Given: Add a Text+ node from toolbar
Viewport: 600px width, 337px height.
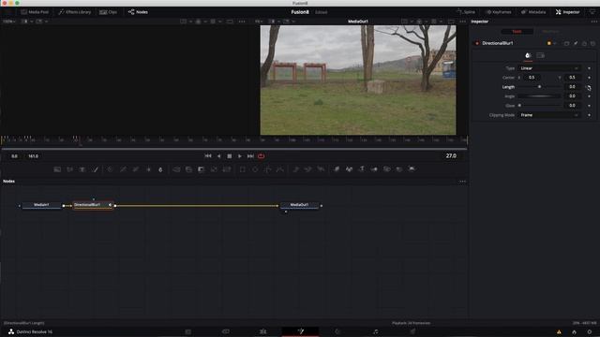Looking at the screenshot, I should (82, 169).
